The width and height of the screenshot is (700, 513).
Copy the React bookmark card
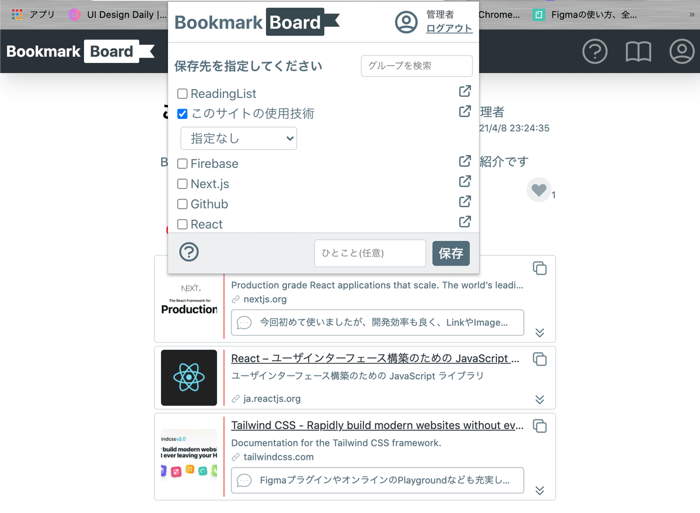coord(540,359)
